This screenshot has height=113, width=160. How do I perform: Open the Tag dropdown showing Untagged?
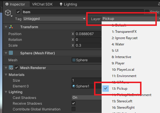coord(54,19)
